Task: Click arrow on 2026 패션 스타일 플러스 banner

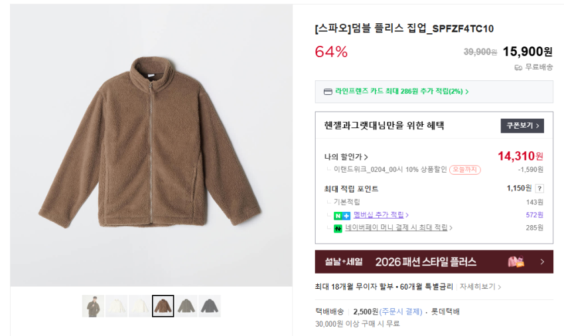Action: click(543, 262)
